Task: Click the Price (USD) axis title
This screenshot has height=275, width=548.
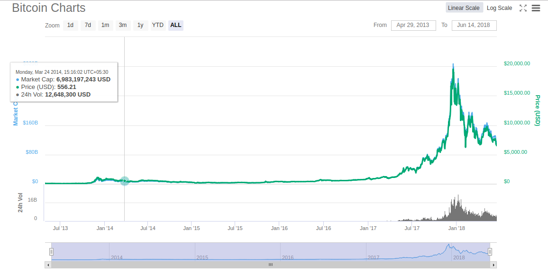Action: [538, 111]
